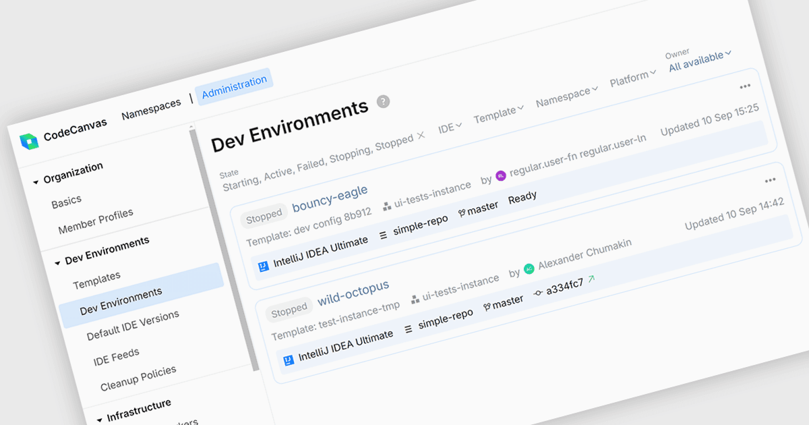Click 'Updated 10 Sep 14:42' timestamp

[x=735, y=213]
